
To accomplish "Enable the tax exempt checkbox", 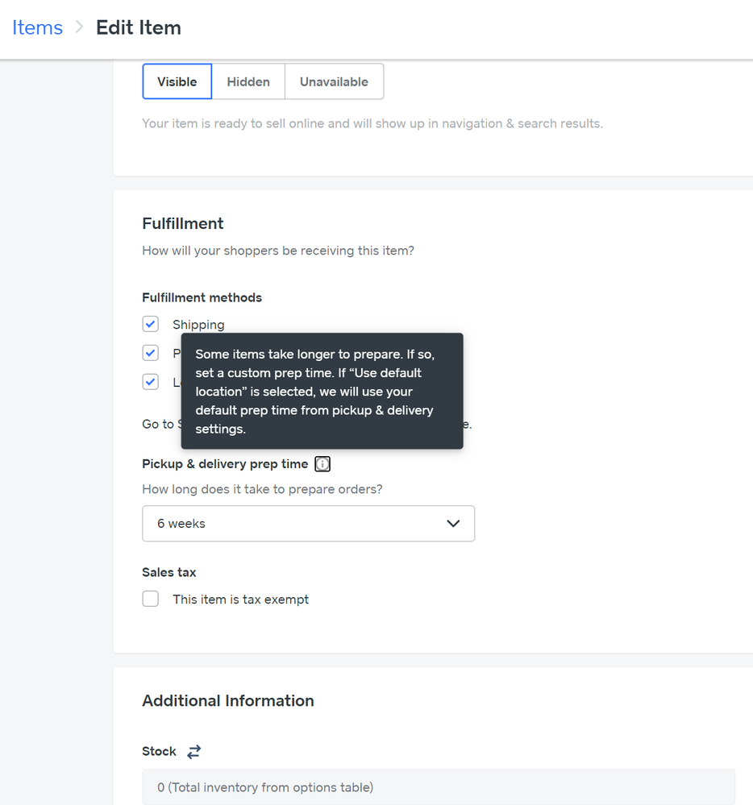I will tap(150, 599).
